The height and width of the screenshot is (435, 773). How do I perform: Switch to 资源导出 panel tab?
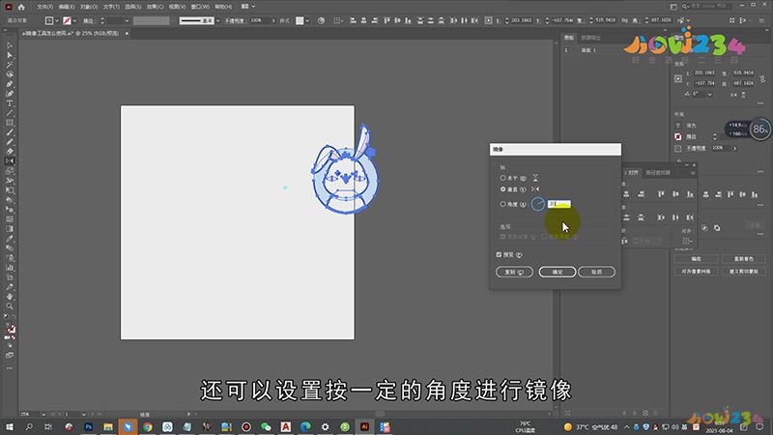click(590, 38)
